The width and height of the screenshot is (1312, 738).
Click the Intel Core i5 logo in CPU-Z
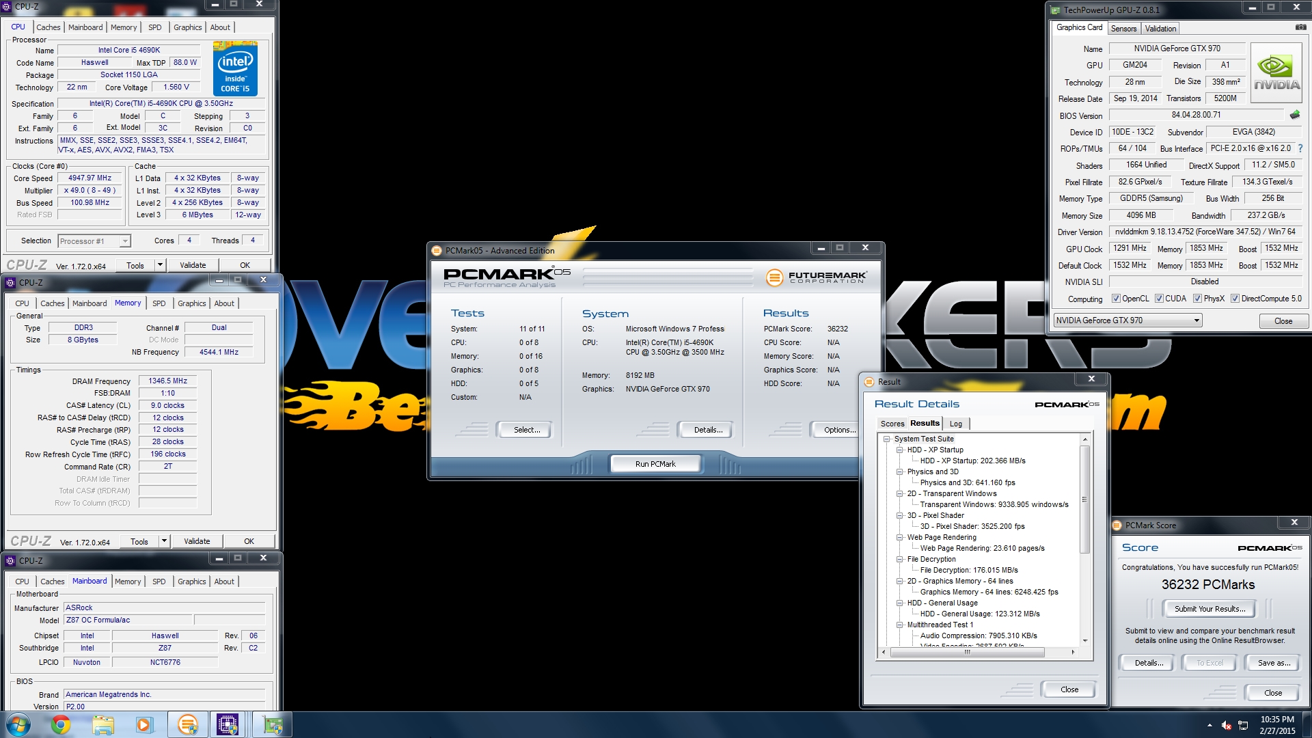235,68
